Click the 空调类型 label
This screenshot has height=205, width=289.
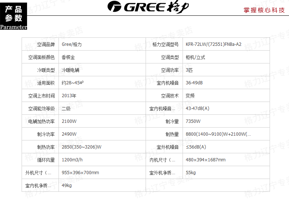coord(170,57)
